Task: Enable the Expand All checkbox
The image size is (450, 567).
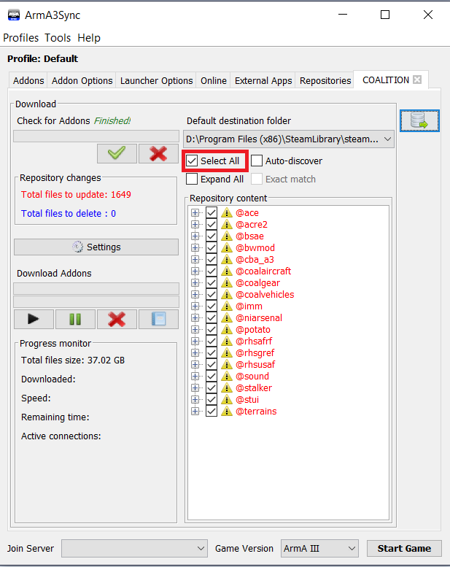Action: pyautogui.click(x=192, y=179)
